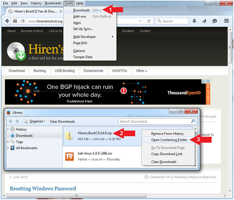Choose Clear Downloads in context menu
This screenshot has height=200, width=234.
(x=168, y=162)
